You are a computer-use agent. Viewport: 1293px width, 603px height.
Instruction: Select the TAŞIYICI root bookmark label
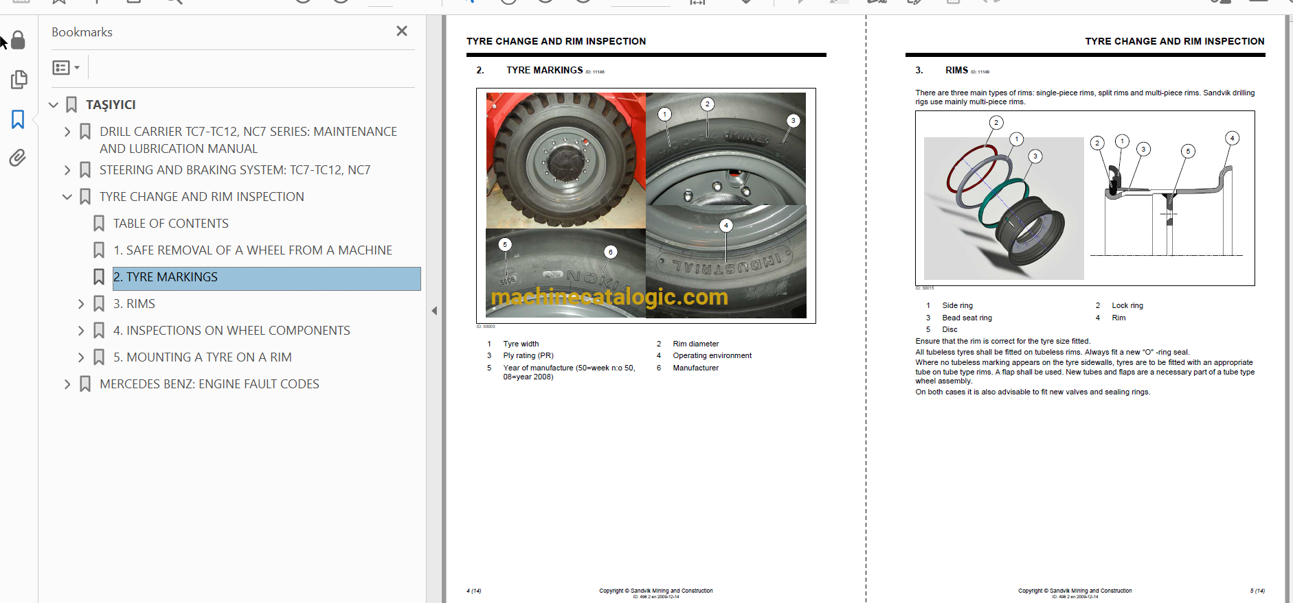click(x=111, y=105)
